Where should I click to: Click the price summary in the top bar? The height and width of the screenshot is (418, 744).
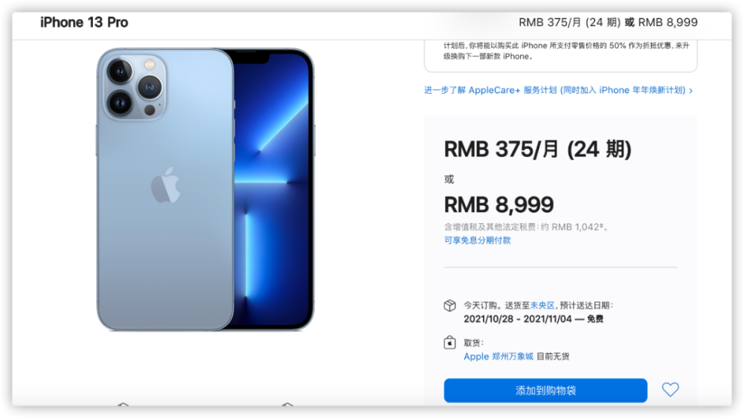(x=608, y=22)
